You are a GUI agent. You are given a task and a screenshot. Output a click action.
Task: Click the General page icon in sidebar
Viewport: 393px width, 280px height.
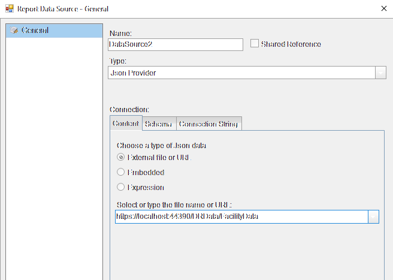pyautogui.click(x=14, y=31)
